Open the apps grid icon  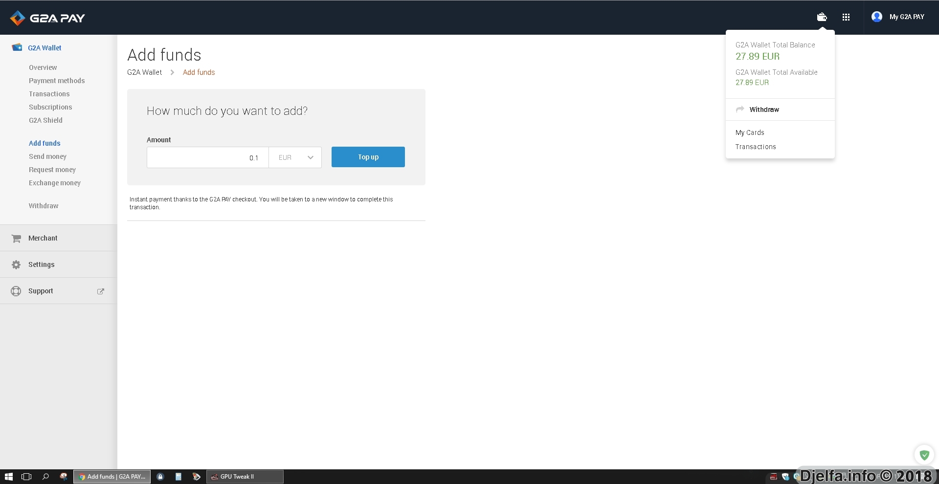pos(846,17)
